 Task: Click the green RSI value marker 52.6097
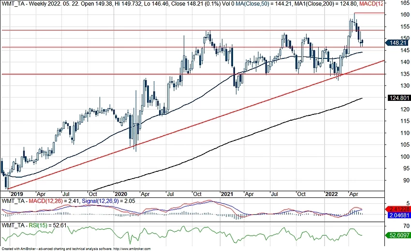(x=397, y=235)
